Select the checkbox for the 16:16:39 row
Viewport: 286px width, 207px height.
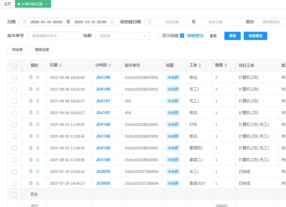[x=14, y=89]
